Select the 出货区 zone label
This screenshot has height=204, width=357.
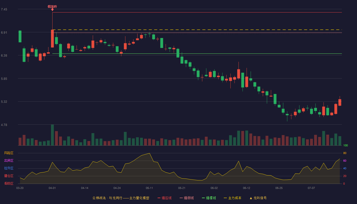click(9, 161)
